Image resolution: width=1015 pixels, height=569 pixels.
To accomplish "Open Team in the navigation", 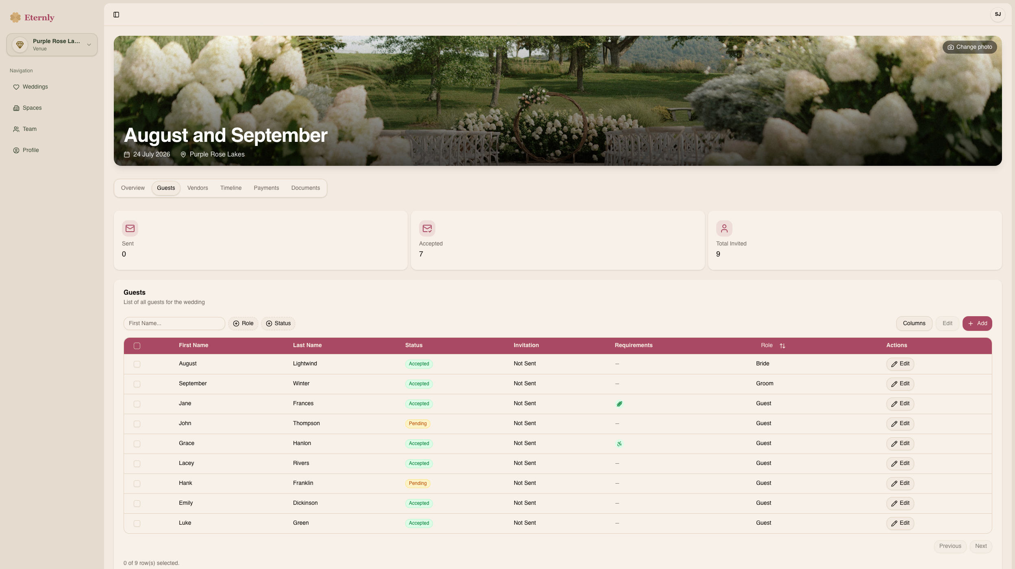I will point(52,129).
